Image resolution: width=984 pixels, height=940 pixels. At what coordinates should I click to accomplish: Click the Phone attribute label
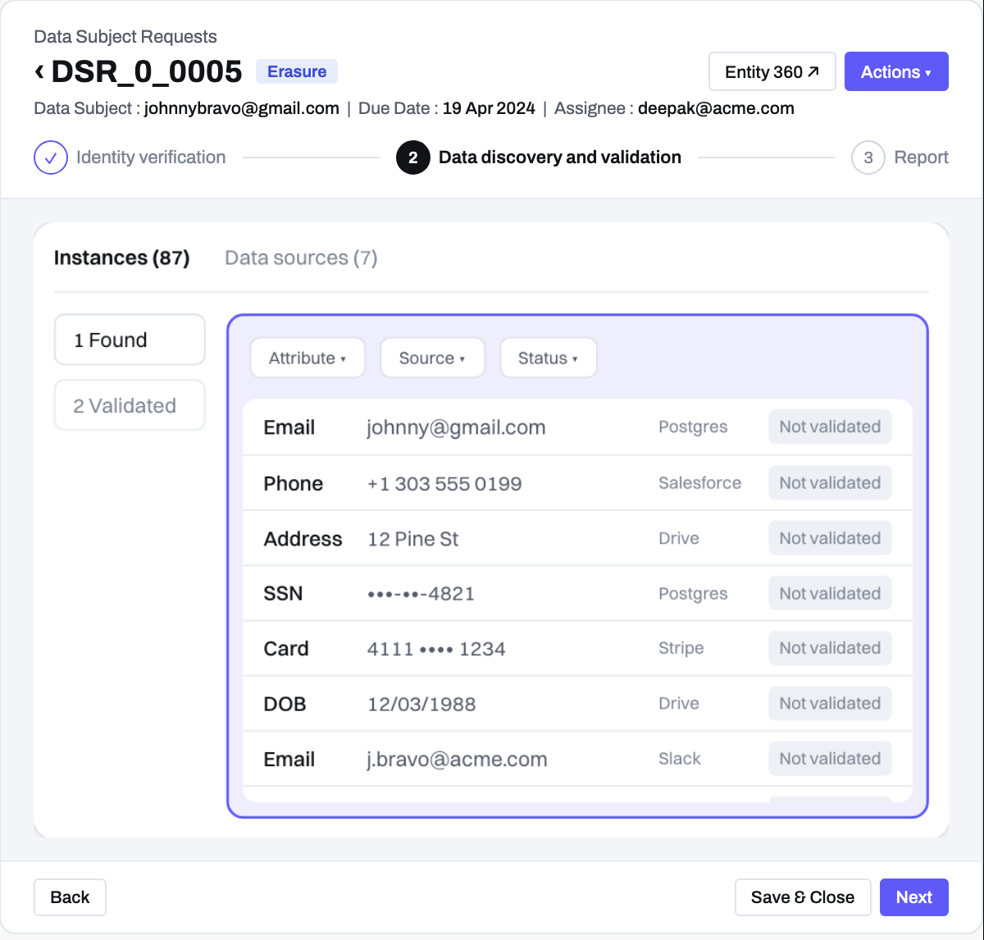click(293, 483)
